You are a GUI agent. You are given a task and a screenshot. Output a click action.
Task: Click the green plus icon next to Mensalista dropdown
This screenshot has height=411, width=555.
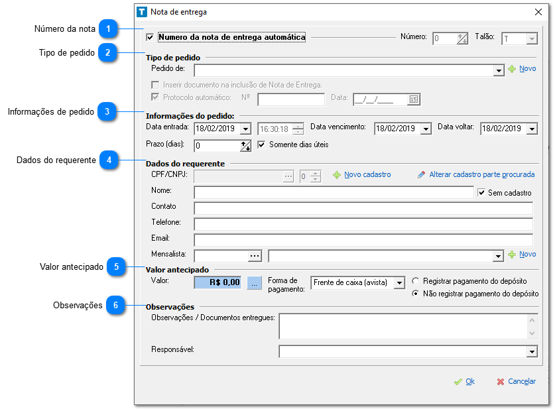[511, 255]
